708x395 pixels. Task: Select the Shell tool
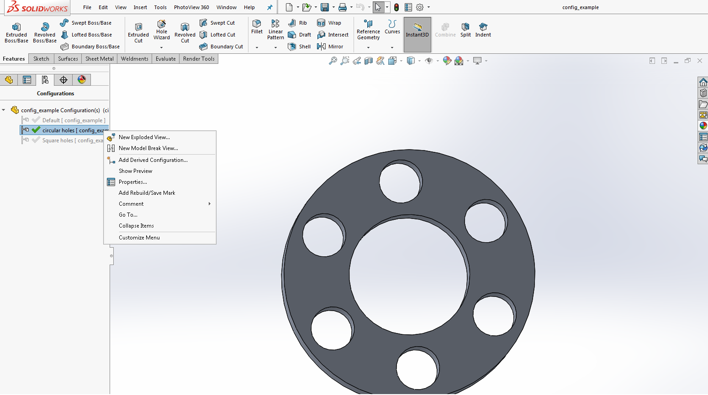299,47
